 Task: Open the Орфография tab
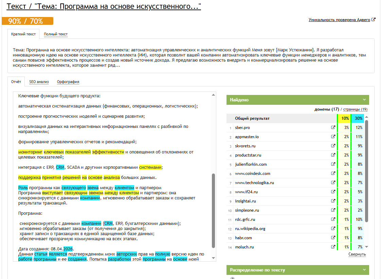68,82
